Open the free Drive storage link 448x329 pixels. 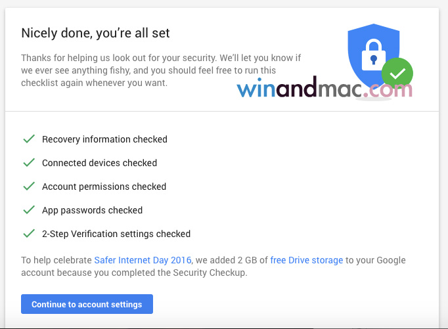tap(306, 260)
